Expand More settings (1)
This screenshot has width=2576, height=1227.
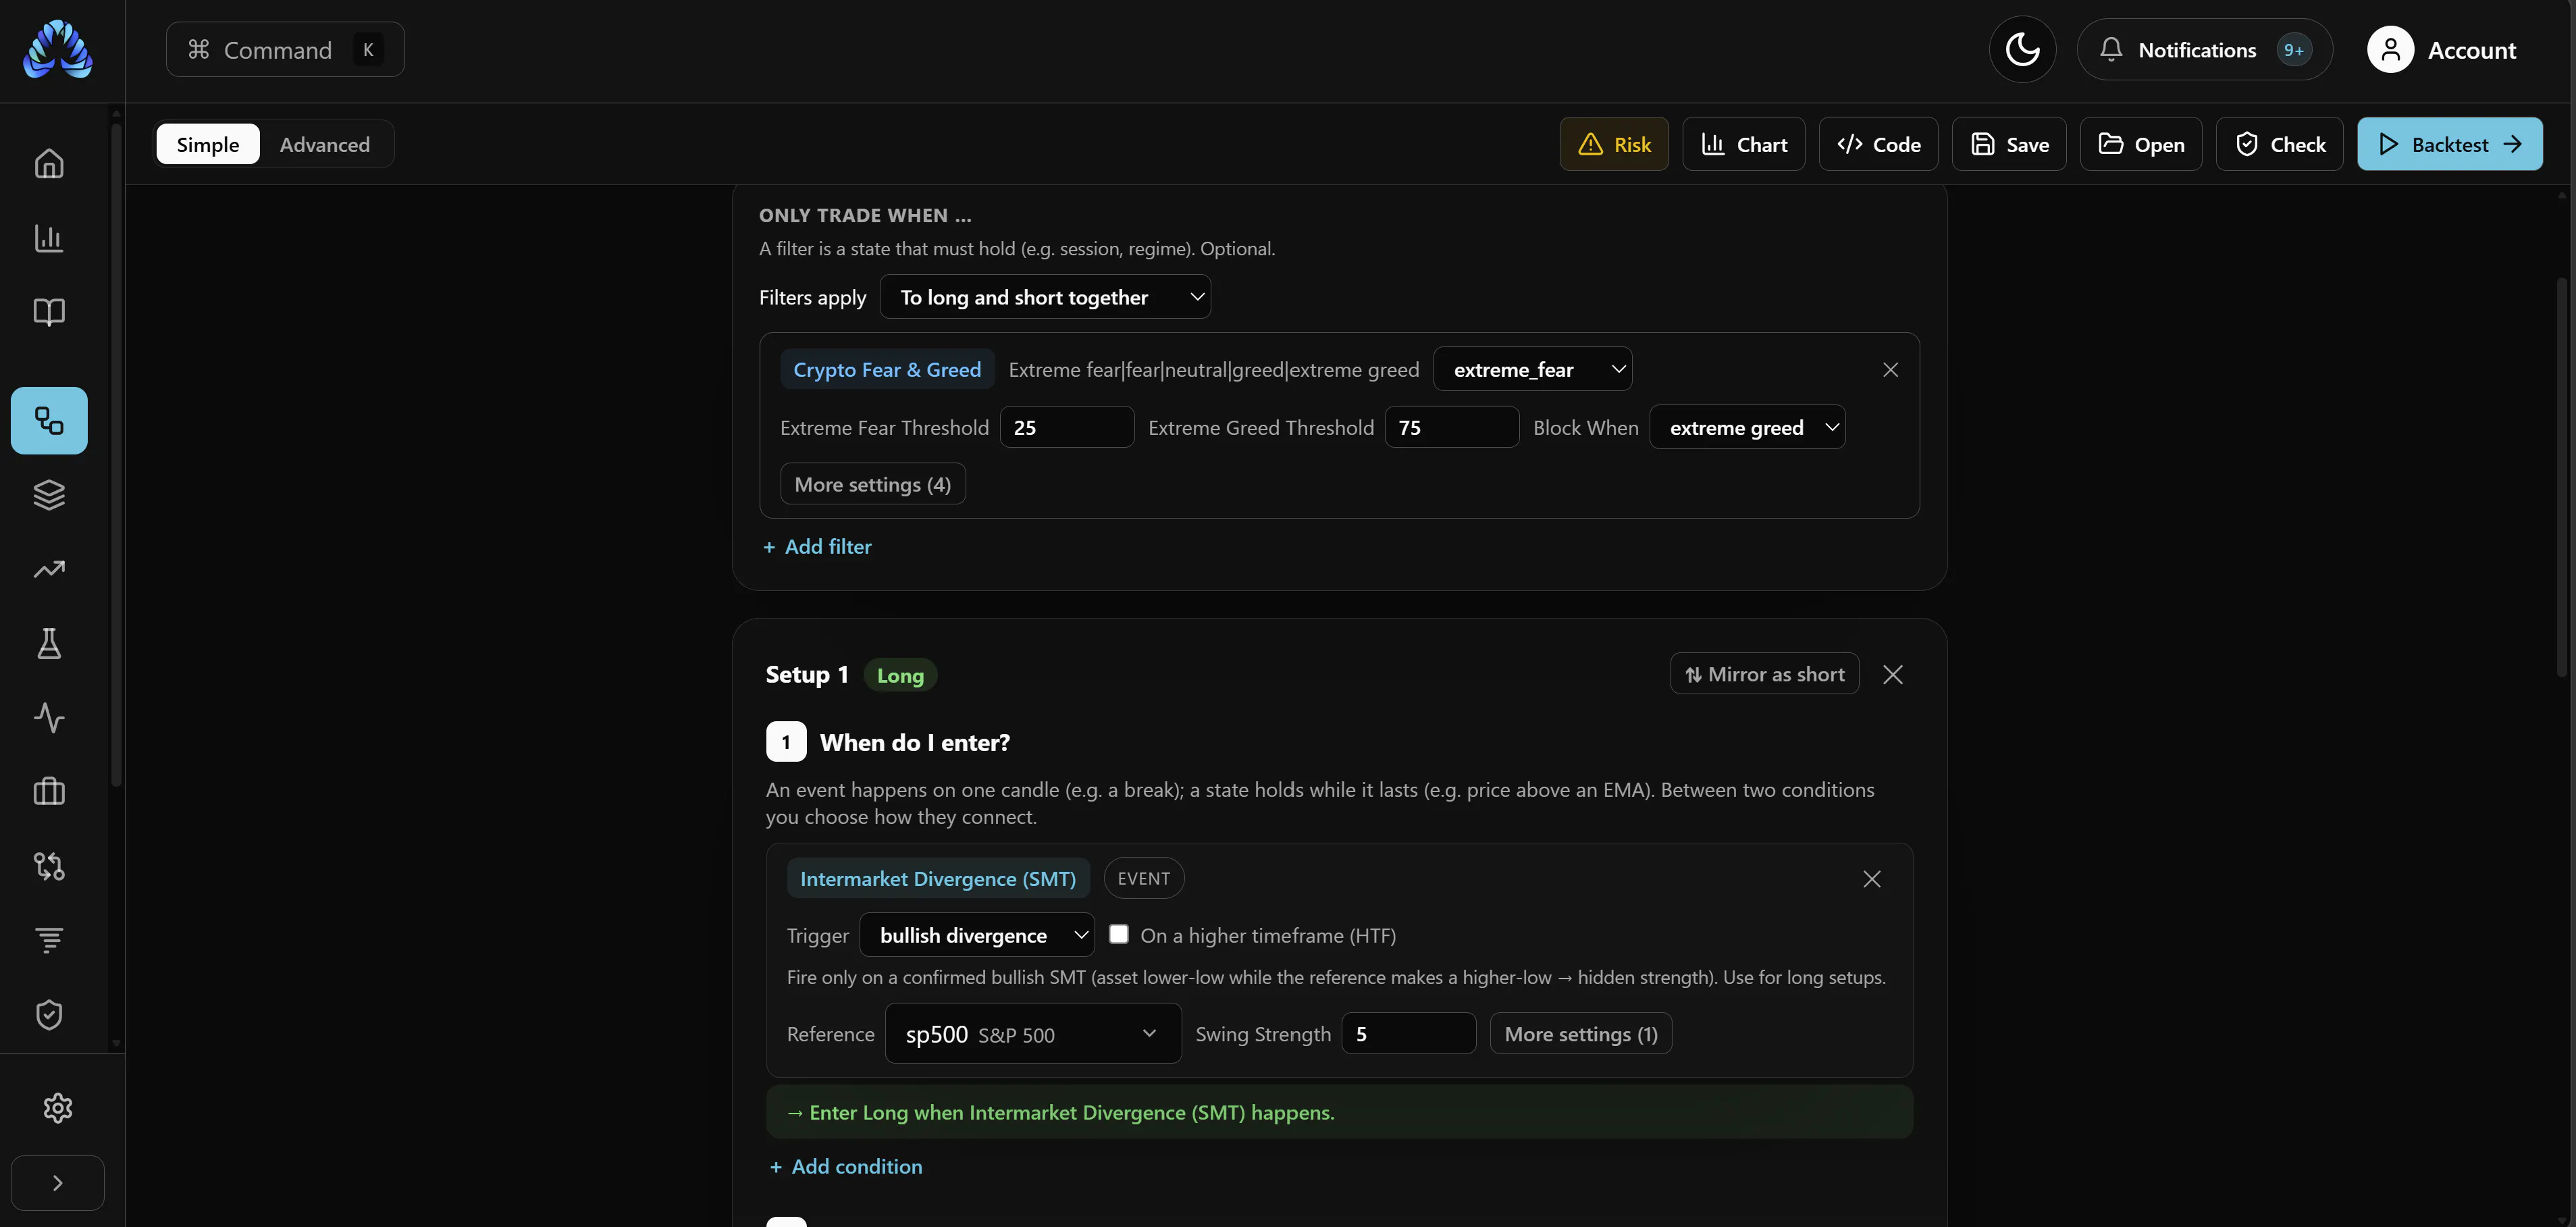pos(1580,1034)
